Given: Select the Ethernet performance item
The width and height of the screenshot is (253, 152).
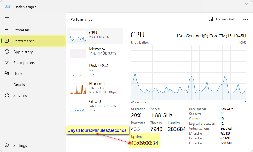Looking at the screenshot, I should [x=95, y=88].
